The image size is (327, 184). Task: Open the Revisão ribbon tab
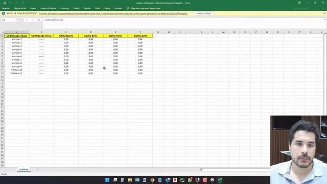(87, 8)
